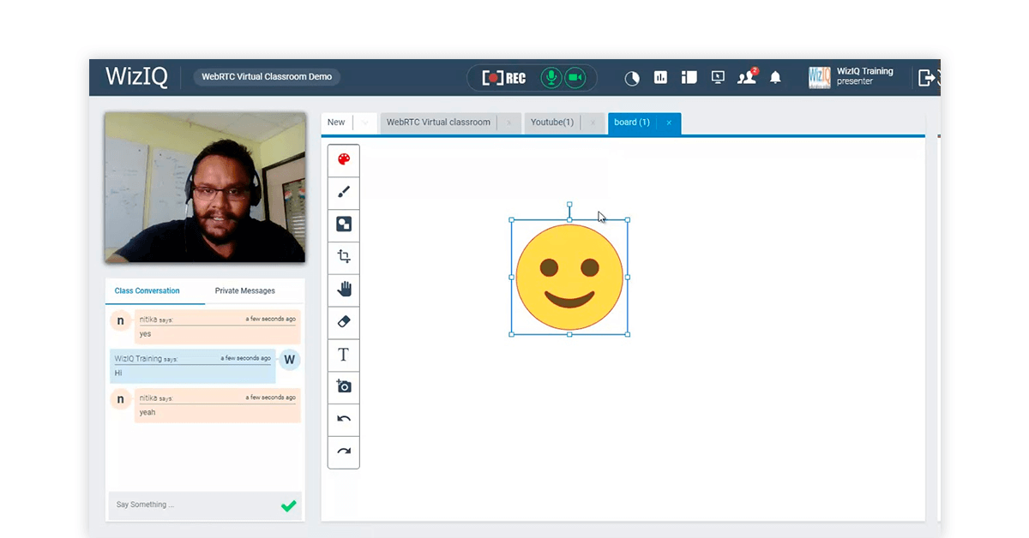This screenshot has height=538, width=1029.
Task: Click the exit class icon
Action: [x=927, y=78]
